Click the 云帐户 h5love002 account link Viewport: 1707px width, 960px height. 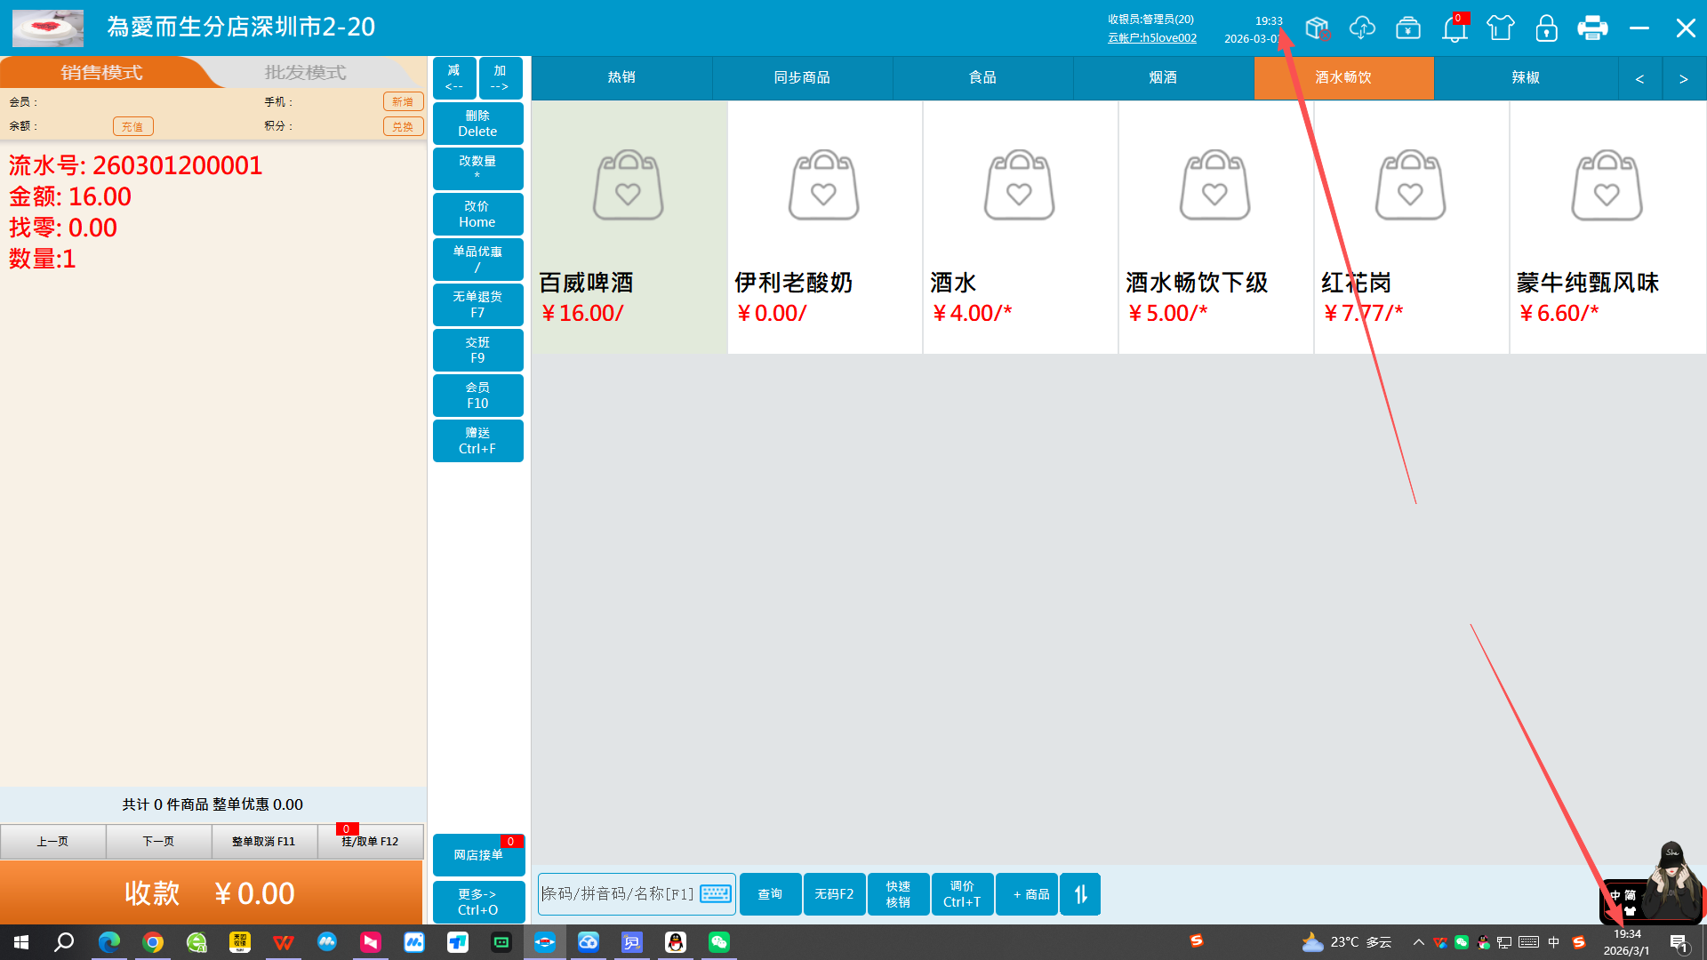[x=1151, y=38]
